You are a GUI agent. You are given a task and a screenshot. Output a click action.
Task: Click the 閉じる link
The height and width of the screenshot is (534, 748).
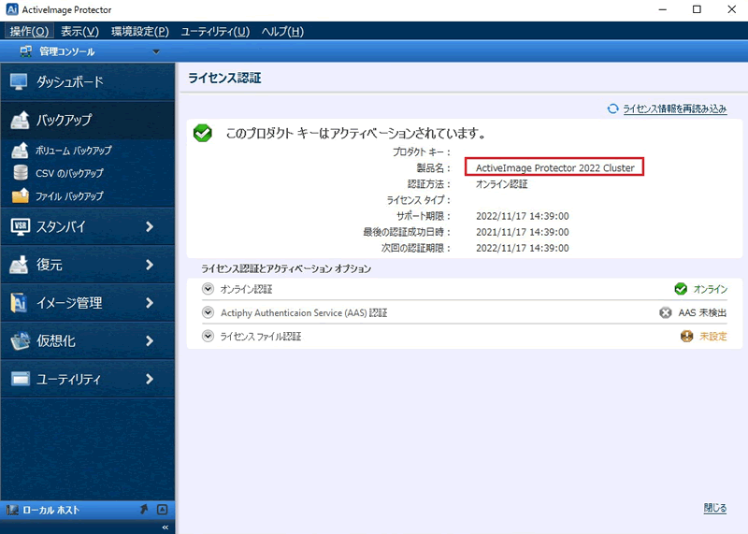pyautogui.click(x=715, y=508)
